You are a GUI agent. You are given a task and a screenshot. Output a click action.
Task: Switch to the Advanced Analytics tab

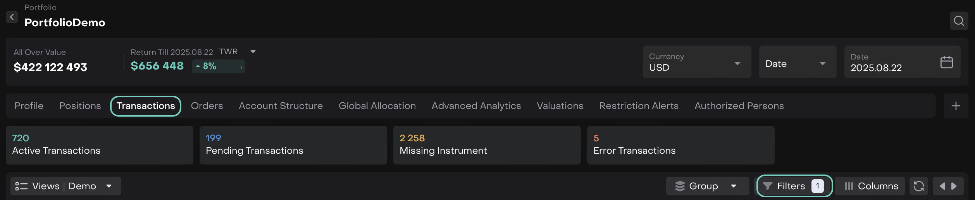tap(476, 106)
